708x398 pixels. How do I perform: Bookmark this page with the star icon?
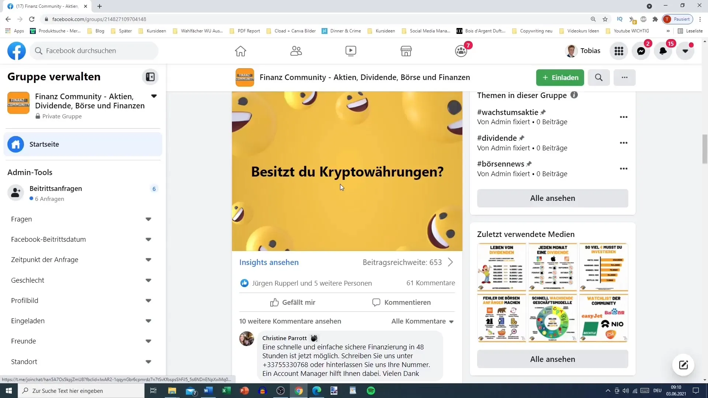point(605,19)
